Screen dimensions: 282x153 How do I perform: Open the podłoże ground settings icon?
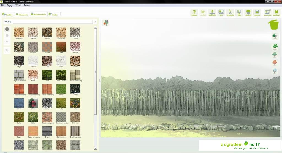[x=212, y=12]
